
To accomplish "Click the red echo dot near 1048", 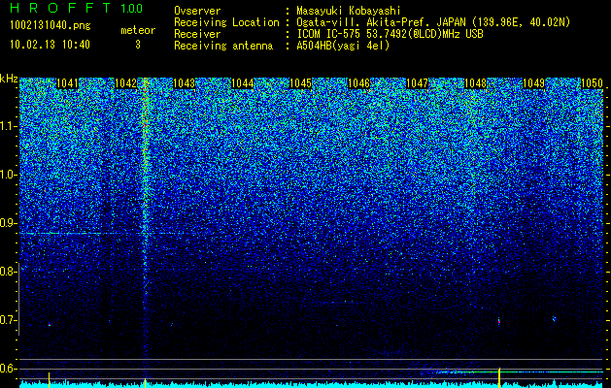I will 499,322.
